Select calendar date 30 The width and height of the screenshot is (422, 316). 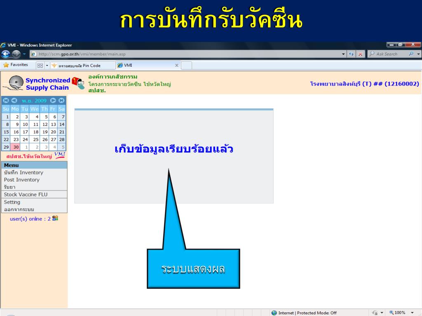(x=16, y=147)
